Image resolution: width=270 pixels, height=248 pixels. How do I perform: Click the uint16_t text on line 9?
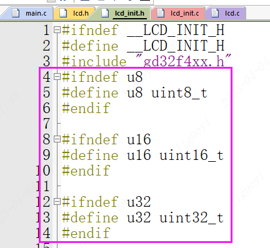pos(191,155)
